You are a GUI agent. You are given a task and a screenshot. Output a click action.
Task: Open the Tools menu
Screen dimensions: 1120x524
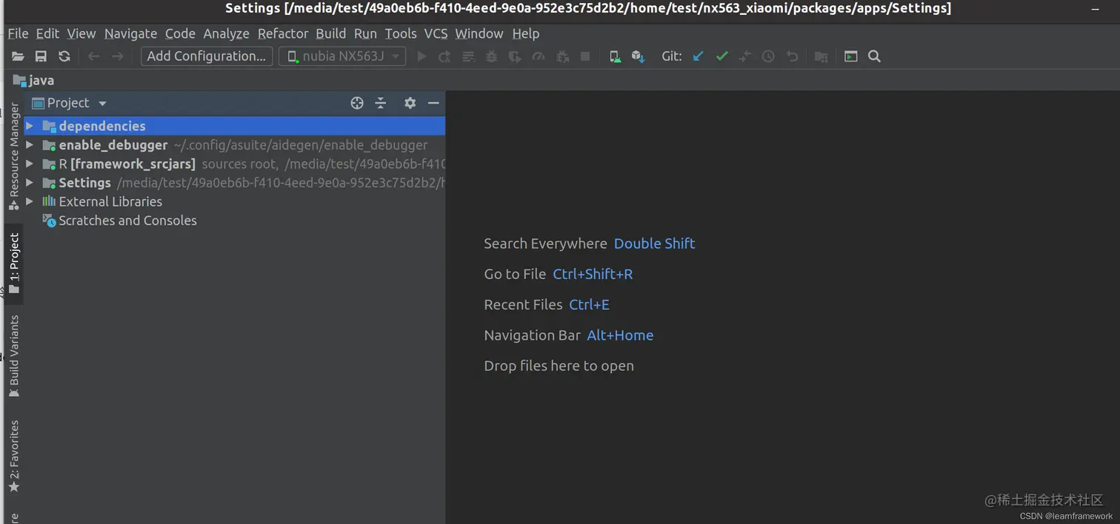pos(401,33)
